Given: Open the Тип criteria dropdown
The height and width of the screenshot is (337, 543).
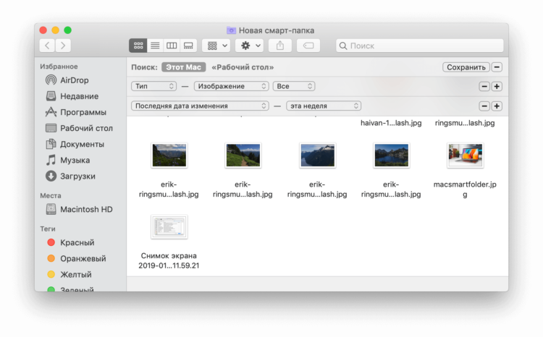Looking at the screenshot, I should click(153, 86).
